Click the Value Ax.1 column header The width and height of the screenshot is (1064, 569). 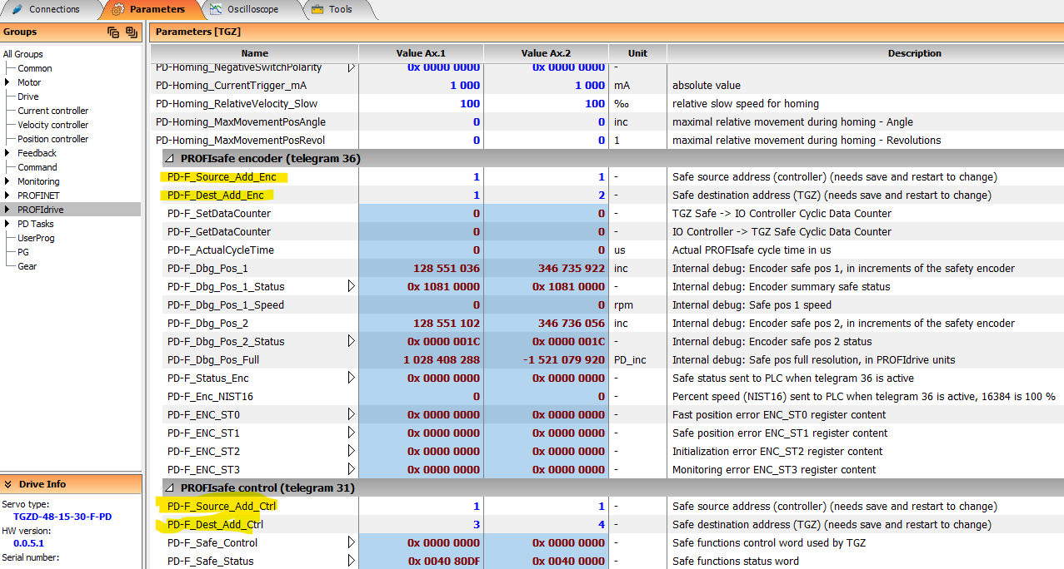coord(421,53)
